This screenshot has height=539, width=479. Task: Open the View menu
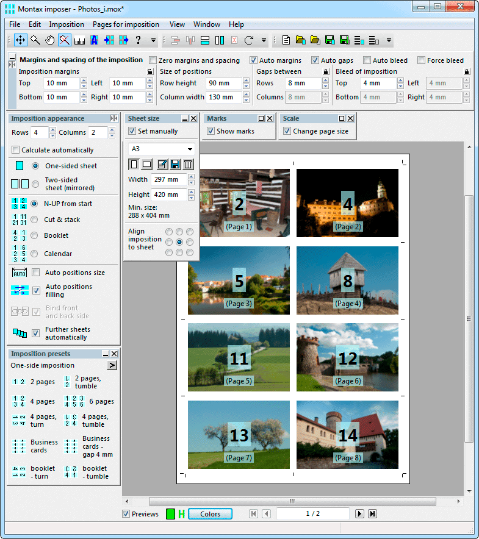point(177,24)
